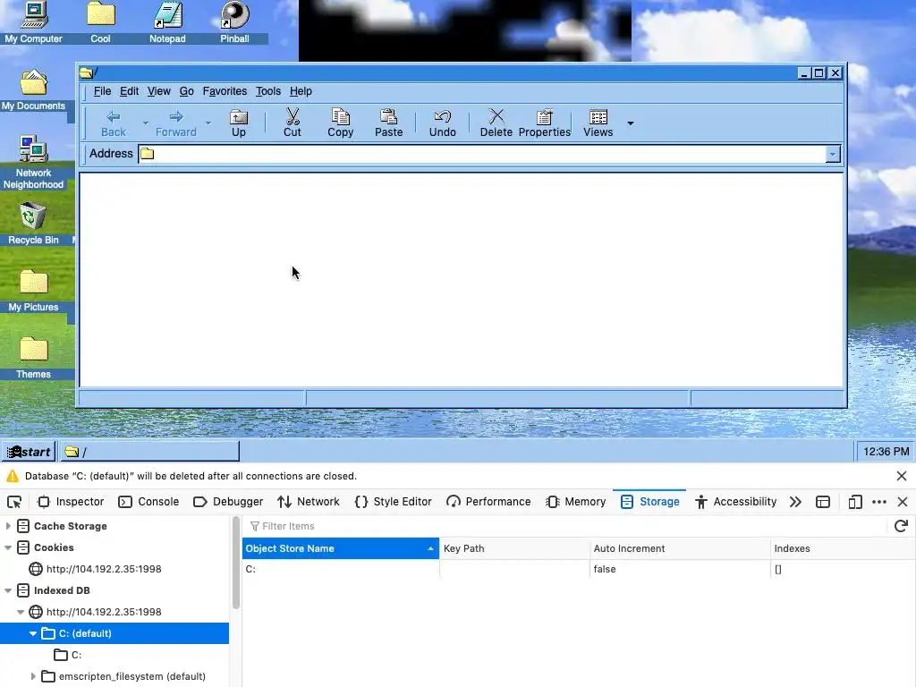
Task: Select the Cool folder on desktop
Action: pyautogui.click(x=100, y=22)
